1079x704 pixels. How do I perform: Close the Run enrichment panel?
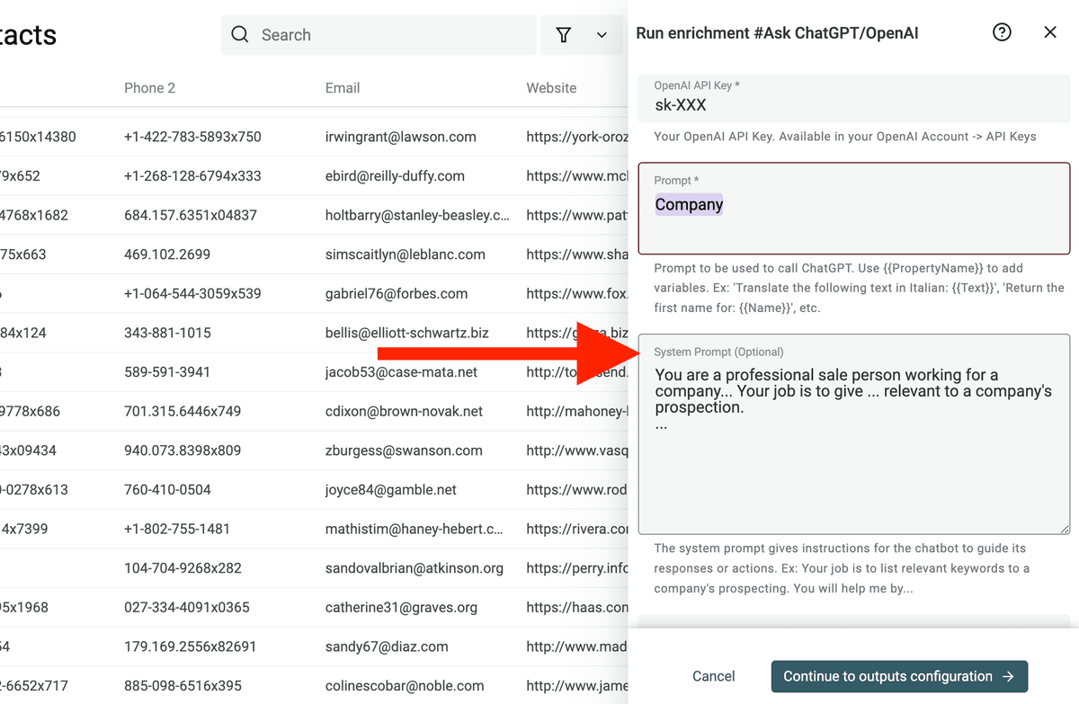1050,32
